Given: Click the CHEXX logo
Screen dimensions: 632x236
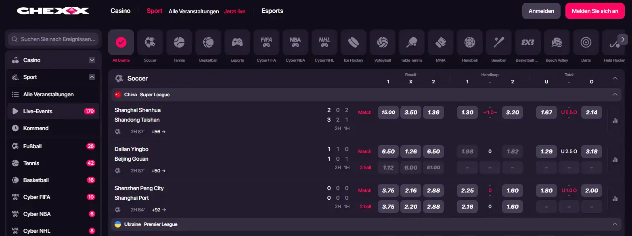Looking at the screenshot, I should coord(53,11).
